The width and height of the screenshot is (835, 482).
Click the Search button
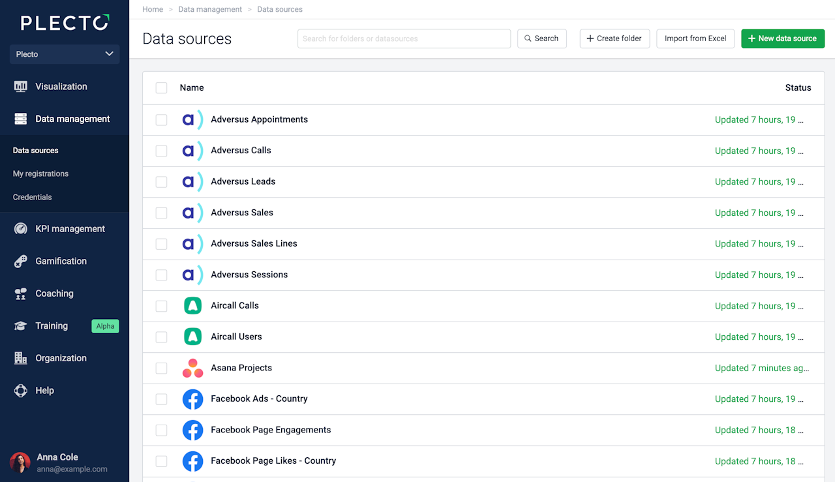click(x=542, y=38)
